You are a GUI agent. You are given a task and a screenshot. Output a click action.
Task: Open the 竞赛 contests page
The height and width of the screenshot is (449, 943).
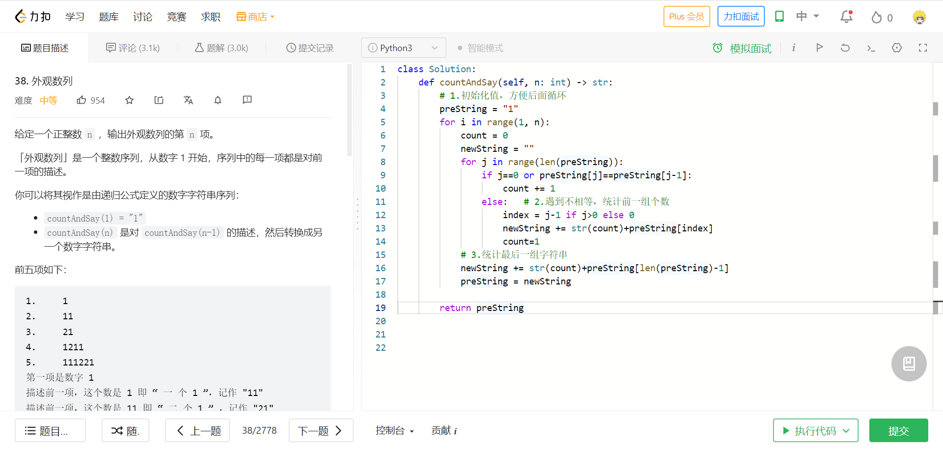pos(176,17)
